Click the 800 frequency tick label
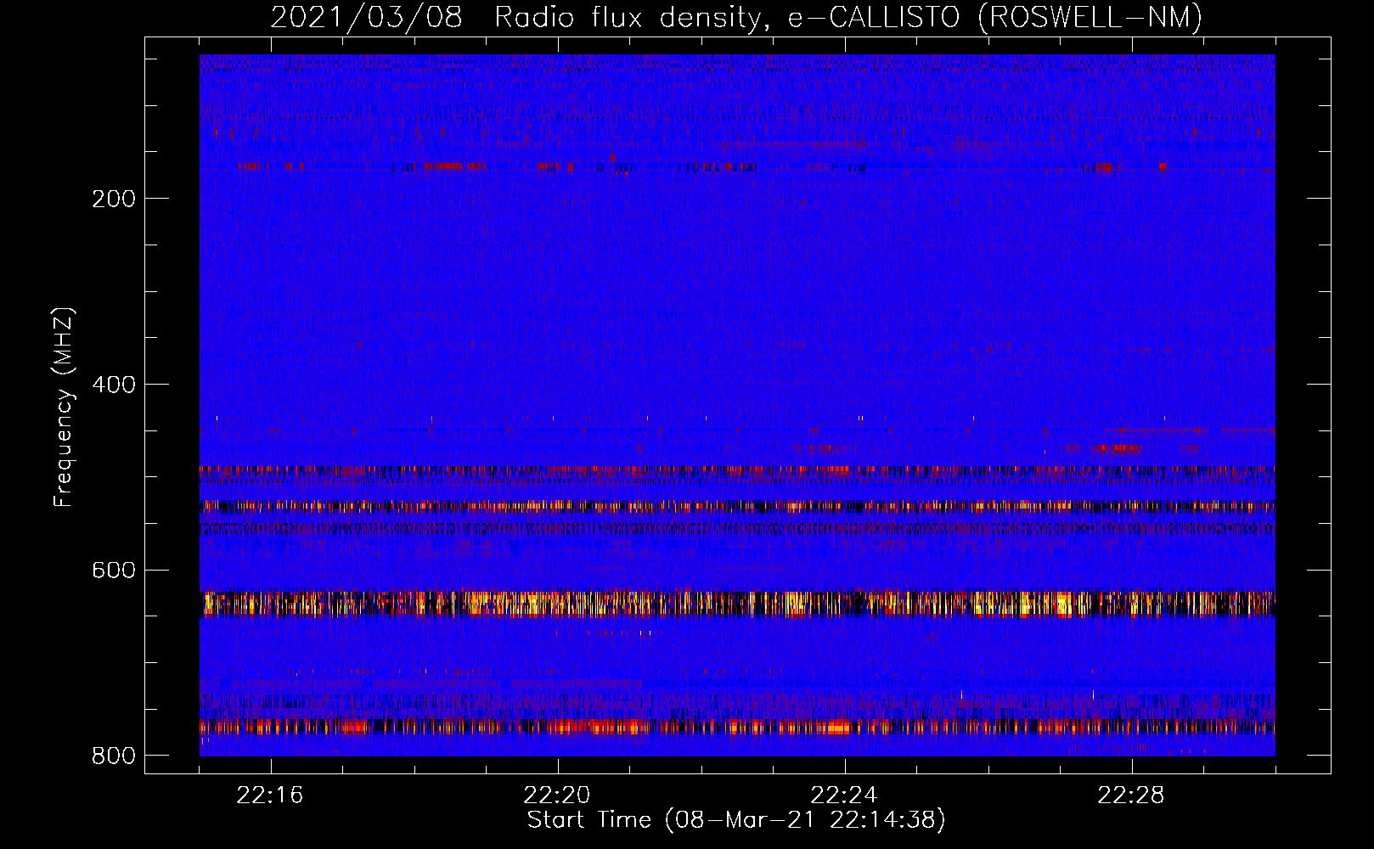This screenshot has width=1374, height=849. pos(114,756)
